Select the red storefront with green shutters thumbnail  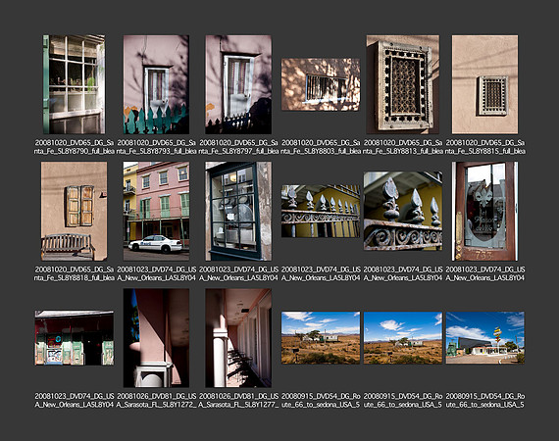(x=75, y=338)
